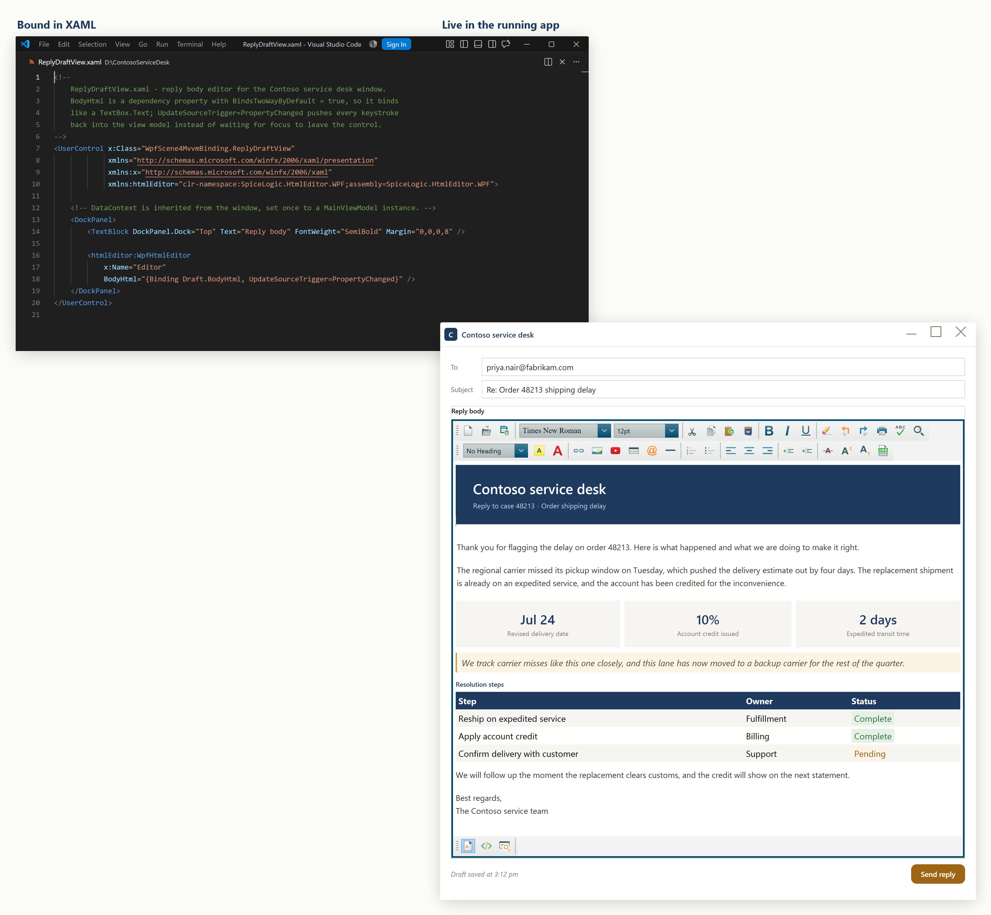Click the Save document icon
991x915 pixels.
(x=505, y=431)
